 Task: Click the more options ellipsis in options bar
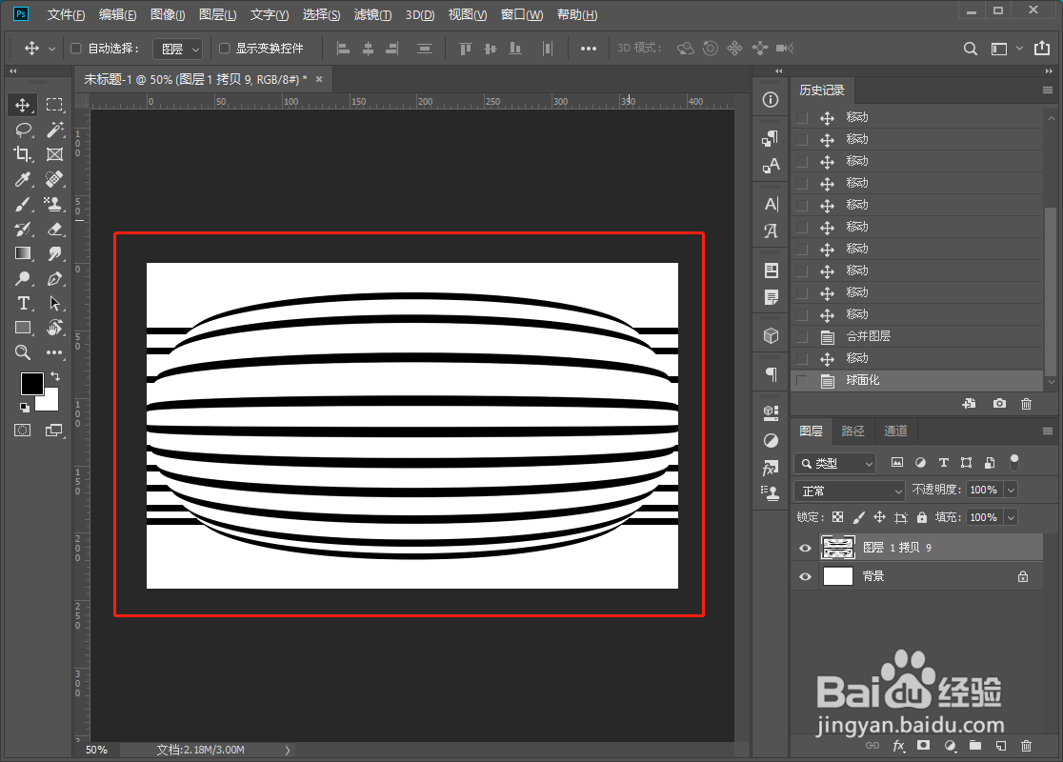[589, 49]
